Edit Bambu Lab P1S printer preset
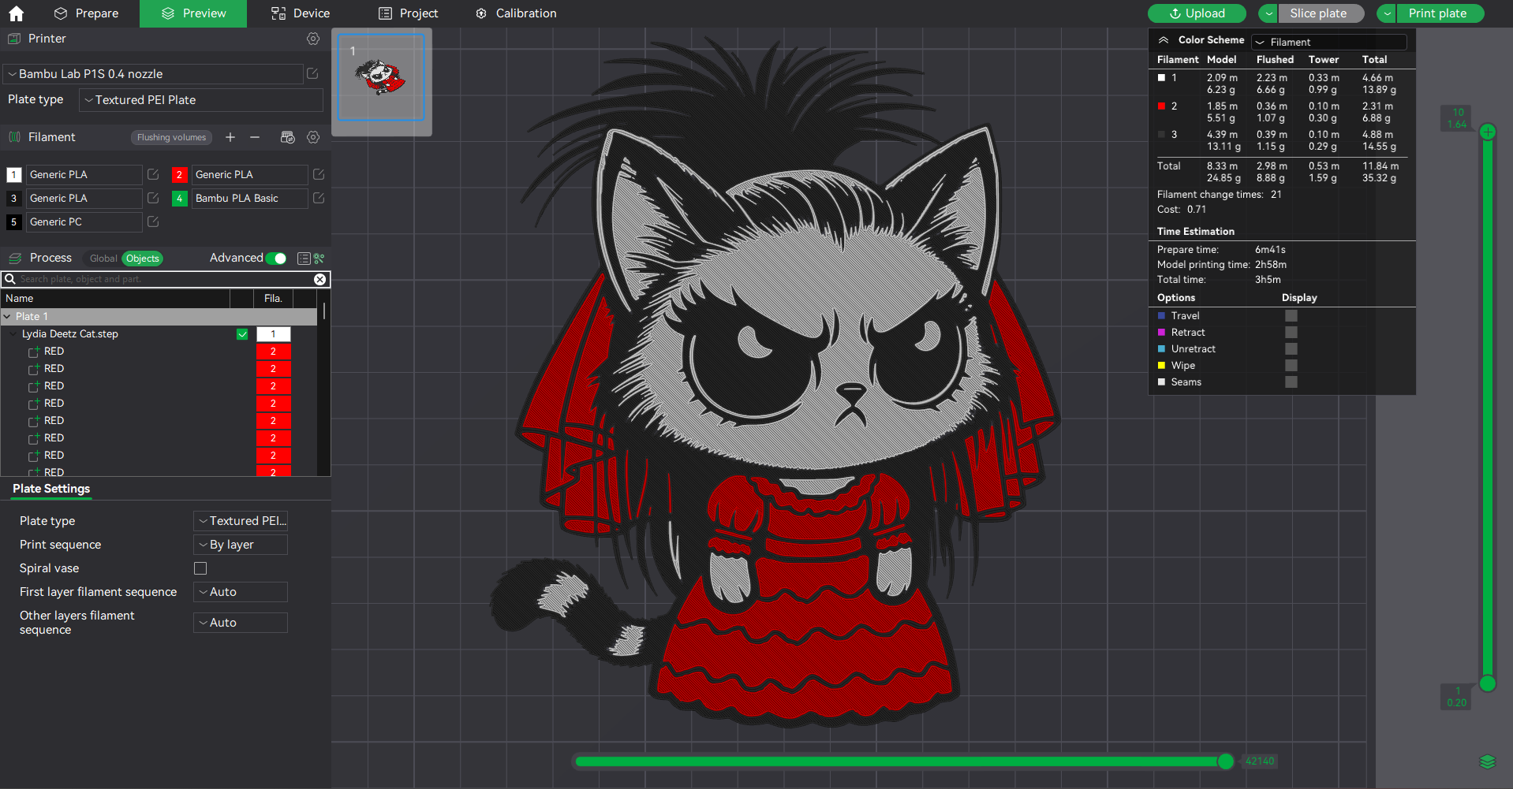Screen dimensions: 1513x789 [x=312, y=73]
